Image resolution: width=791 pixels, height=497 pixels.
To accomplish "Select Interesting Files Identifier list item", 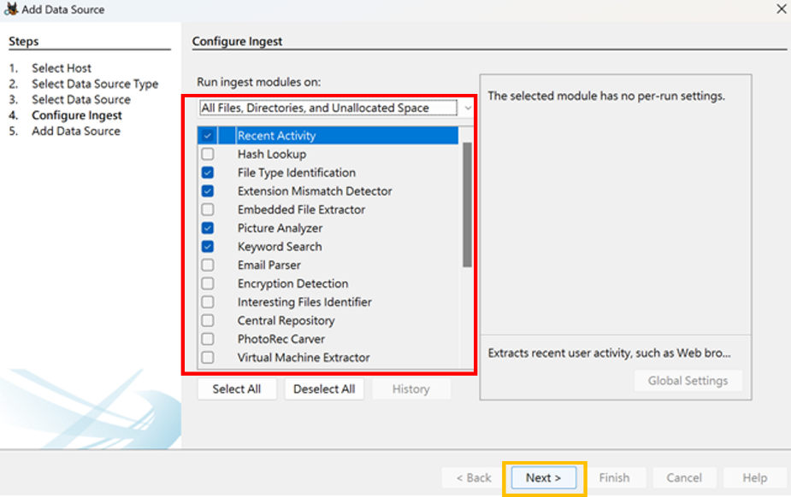I will pos(304,302).
